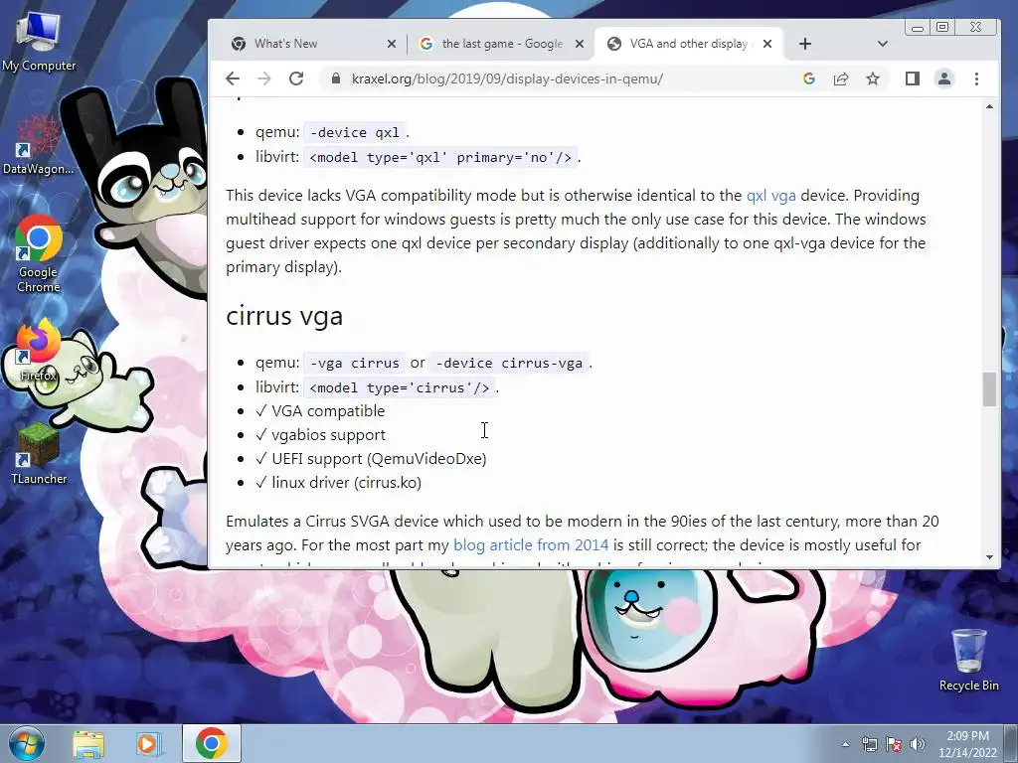Click the scrollbar down arrow
Viewport: 1018px width, 763px height.
pos(989,557)
